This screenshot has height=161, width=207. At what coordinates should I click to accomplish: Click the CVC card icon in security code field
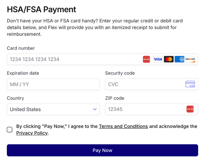pyautogui.click(x=190, y=84)
